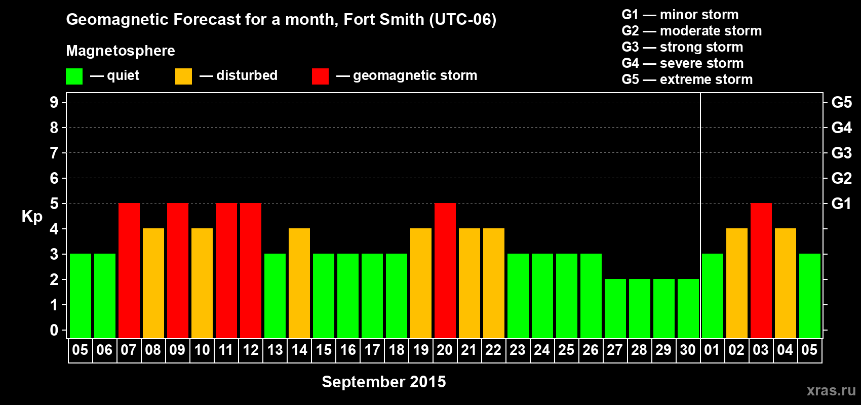Click the green quiet legend swatch

[x=74, y=76]
